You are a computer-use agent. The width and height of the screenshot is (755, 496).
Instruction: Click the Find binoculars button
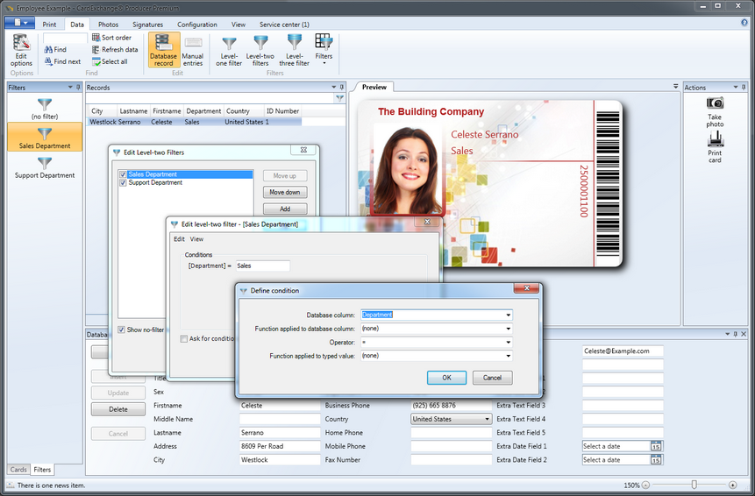(55, 49)
